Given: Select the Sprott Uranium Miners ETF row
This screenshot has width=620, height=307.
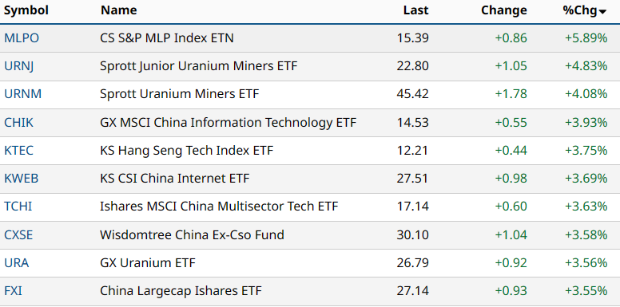Looking at the screenshot, I should (310, 95).
